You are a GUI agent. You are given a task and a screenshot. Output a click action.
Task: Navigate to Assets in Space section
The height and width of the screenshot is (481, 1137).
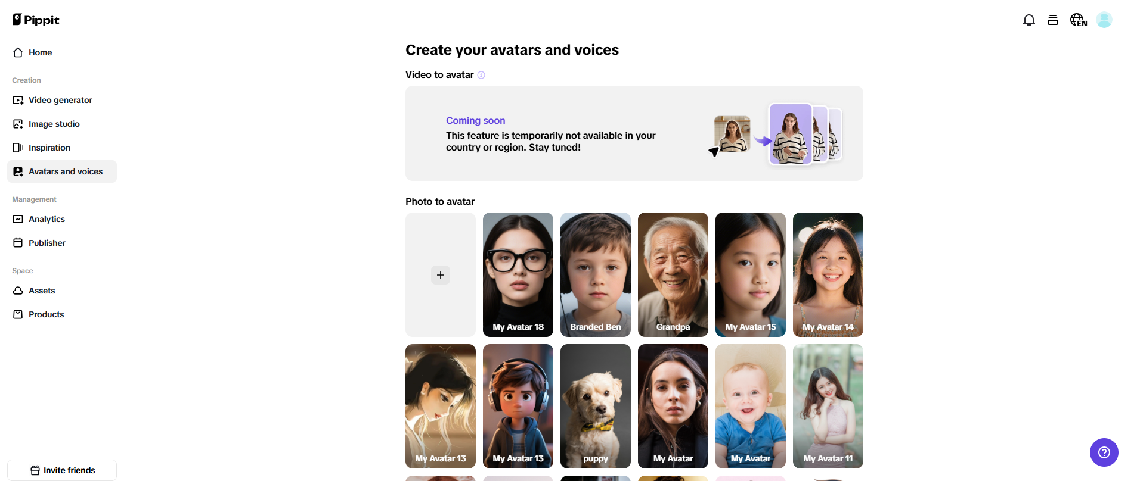[42, 291]
